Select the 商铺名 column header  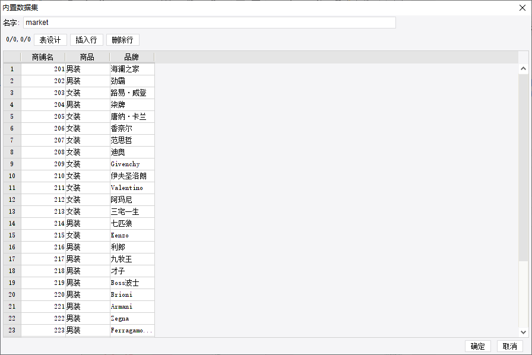coord(43,57)
